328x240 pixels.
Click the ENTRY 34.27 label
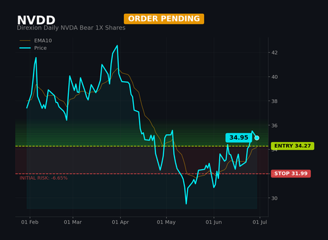click(293, 146)
